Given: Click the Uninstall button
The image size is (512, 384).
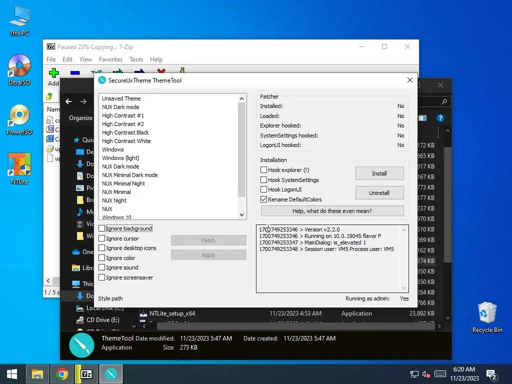Looking at the screenshot, I should pos(379,193).
